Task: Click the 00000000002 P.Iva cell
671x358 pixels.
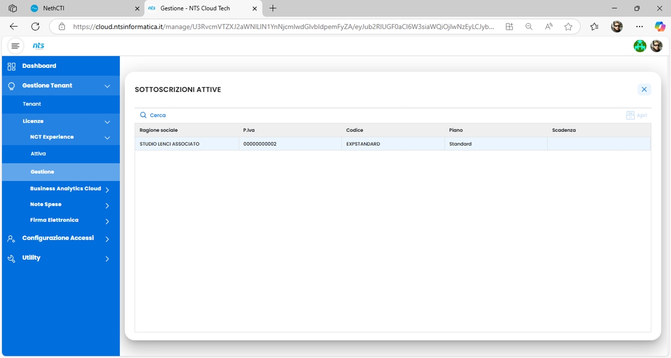Action: (290, 144)
